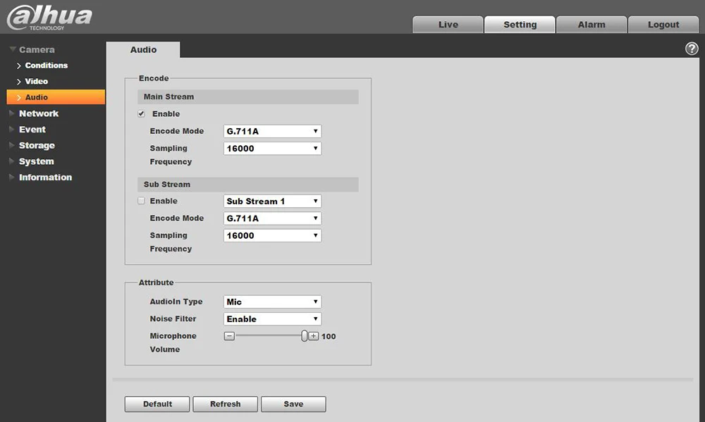
Task: Click the Dahua Technology logo
Action: (x=49, y=18)
